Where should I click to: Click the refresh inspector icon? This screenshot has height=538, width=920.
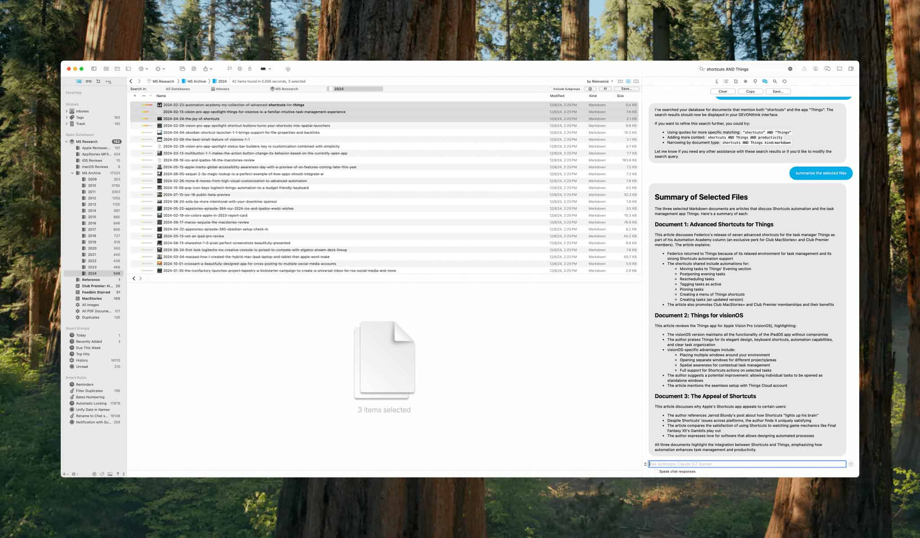pos(784,81)
